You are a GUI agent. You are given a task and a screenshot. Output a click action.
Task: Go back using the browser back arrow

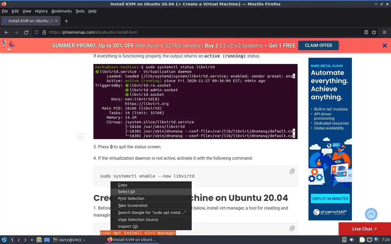tap(7, 32)
